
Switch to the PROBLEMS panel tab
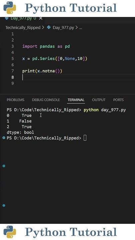coord(15,100)
